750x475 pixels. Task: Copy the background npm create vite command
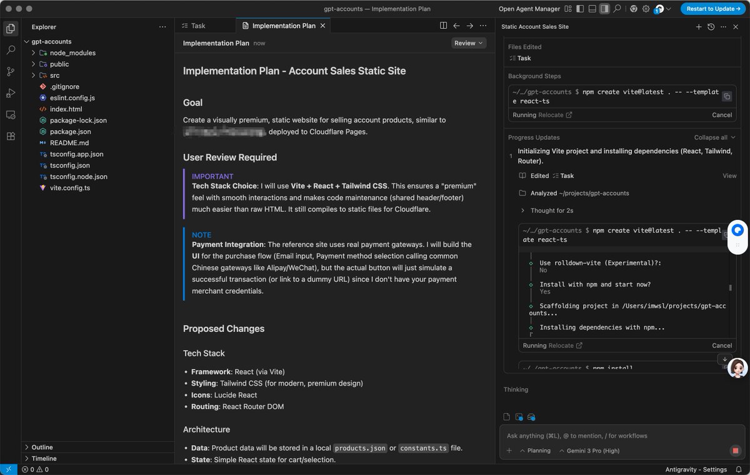(726, 96)
